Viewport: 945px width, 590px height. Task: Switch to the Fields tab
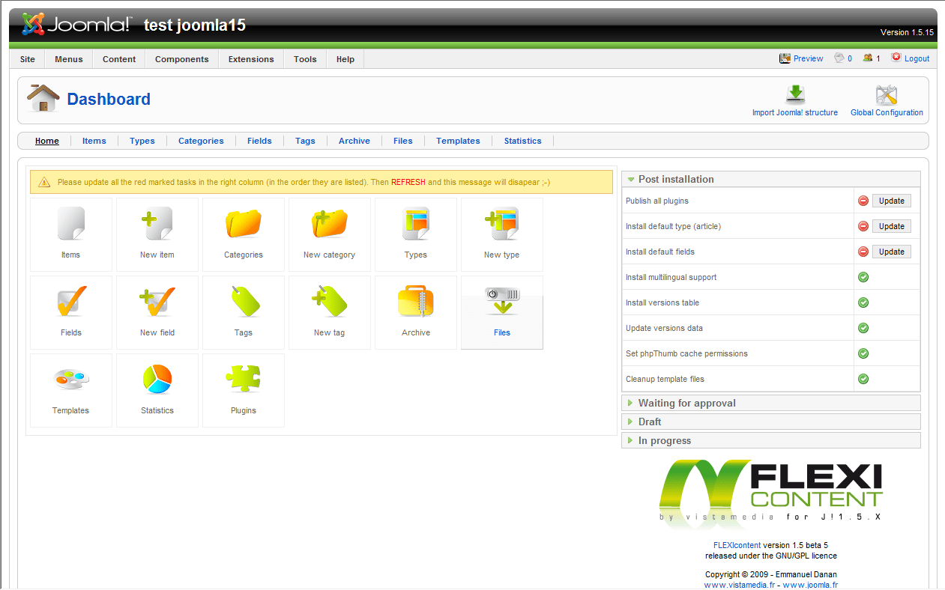(x=259, y=141)
